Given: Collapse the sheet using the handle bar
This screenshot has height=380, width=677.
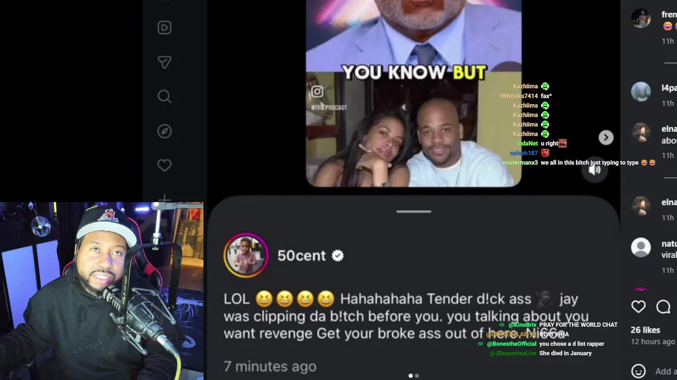Looking at the screenshot, I should (414, 212).
